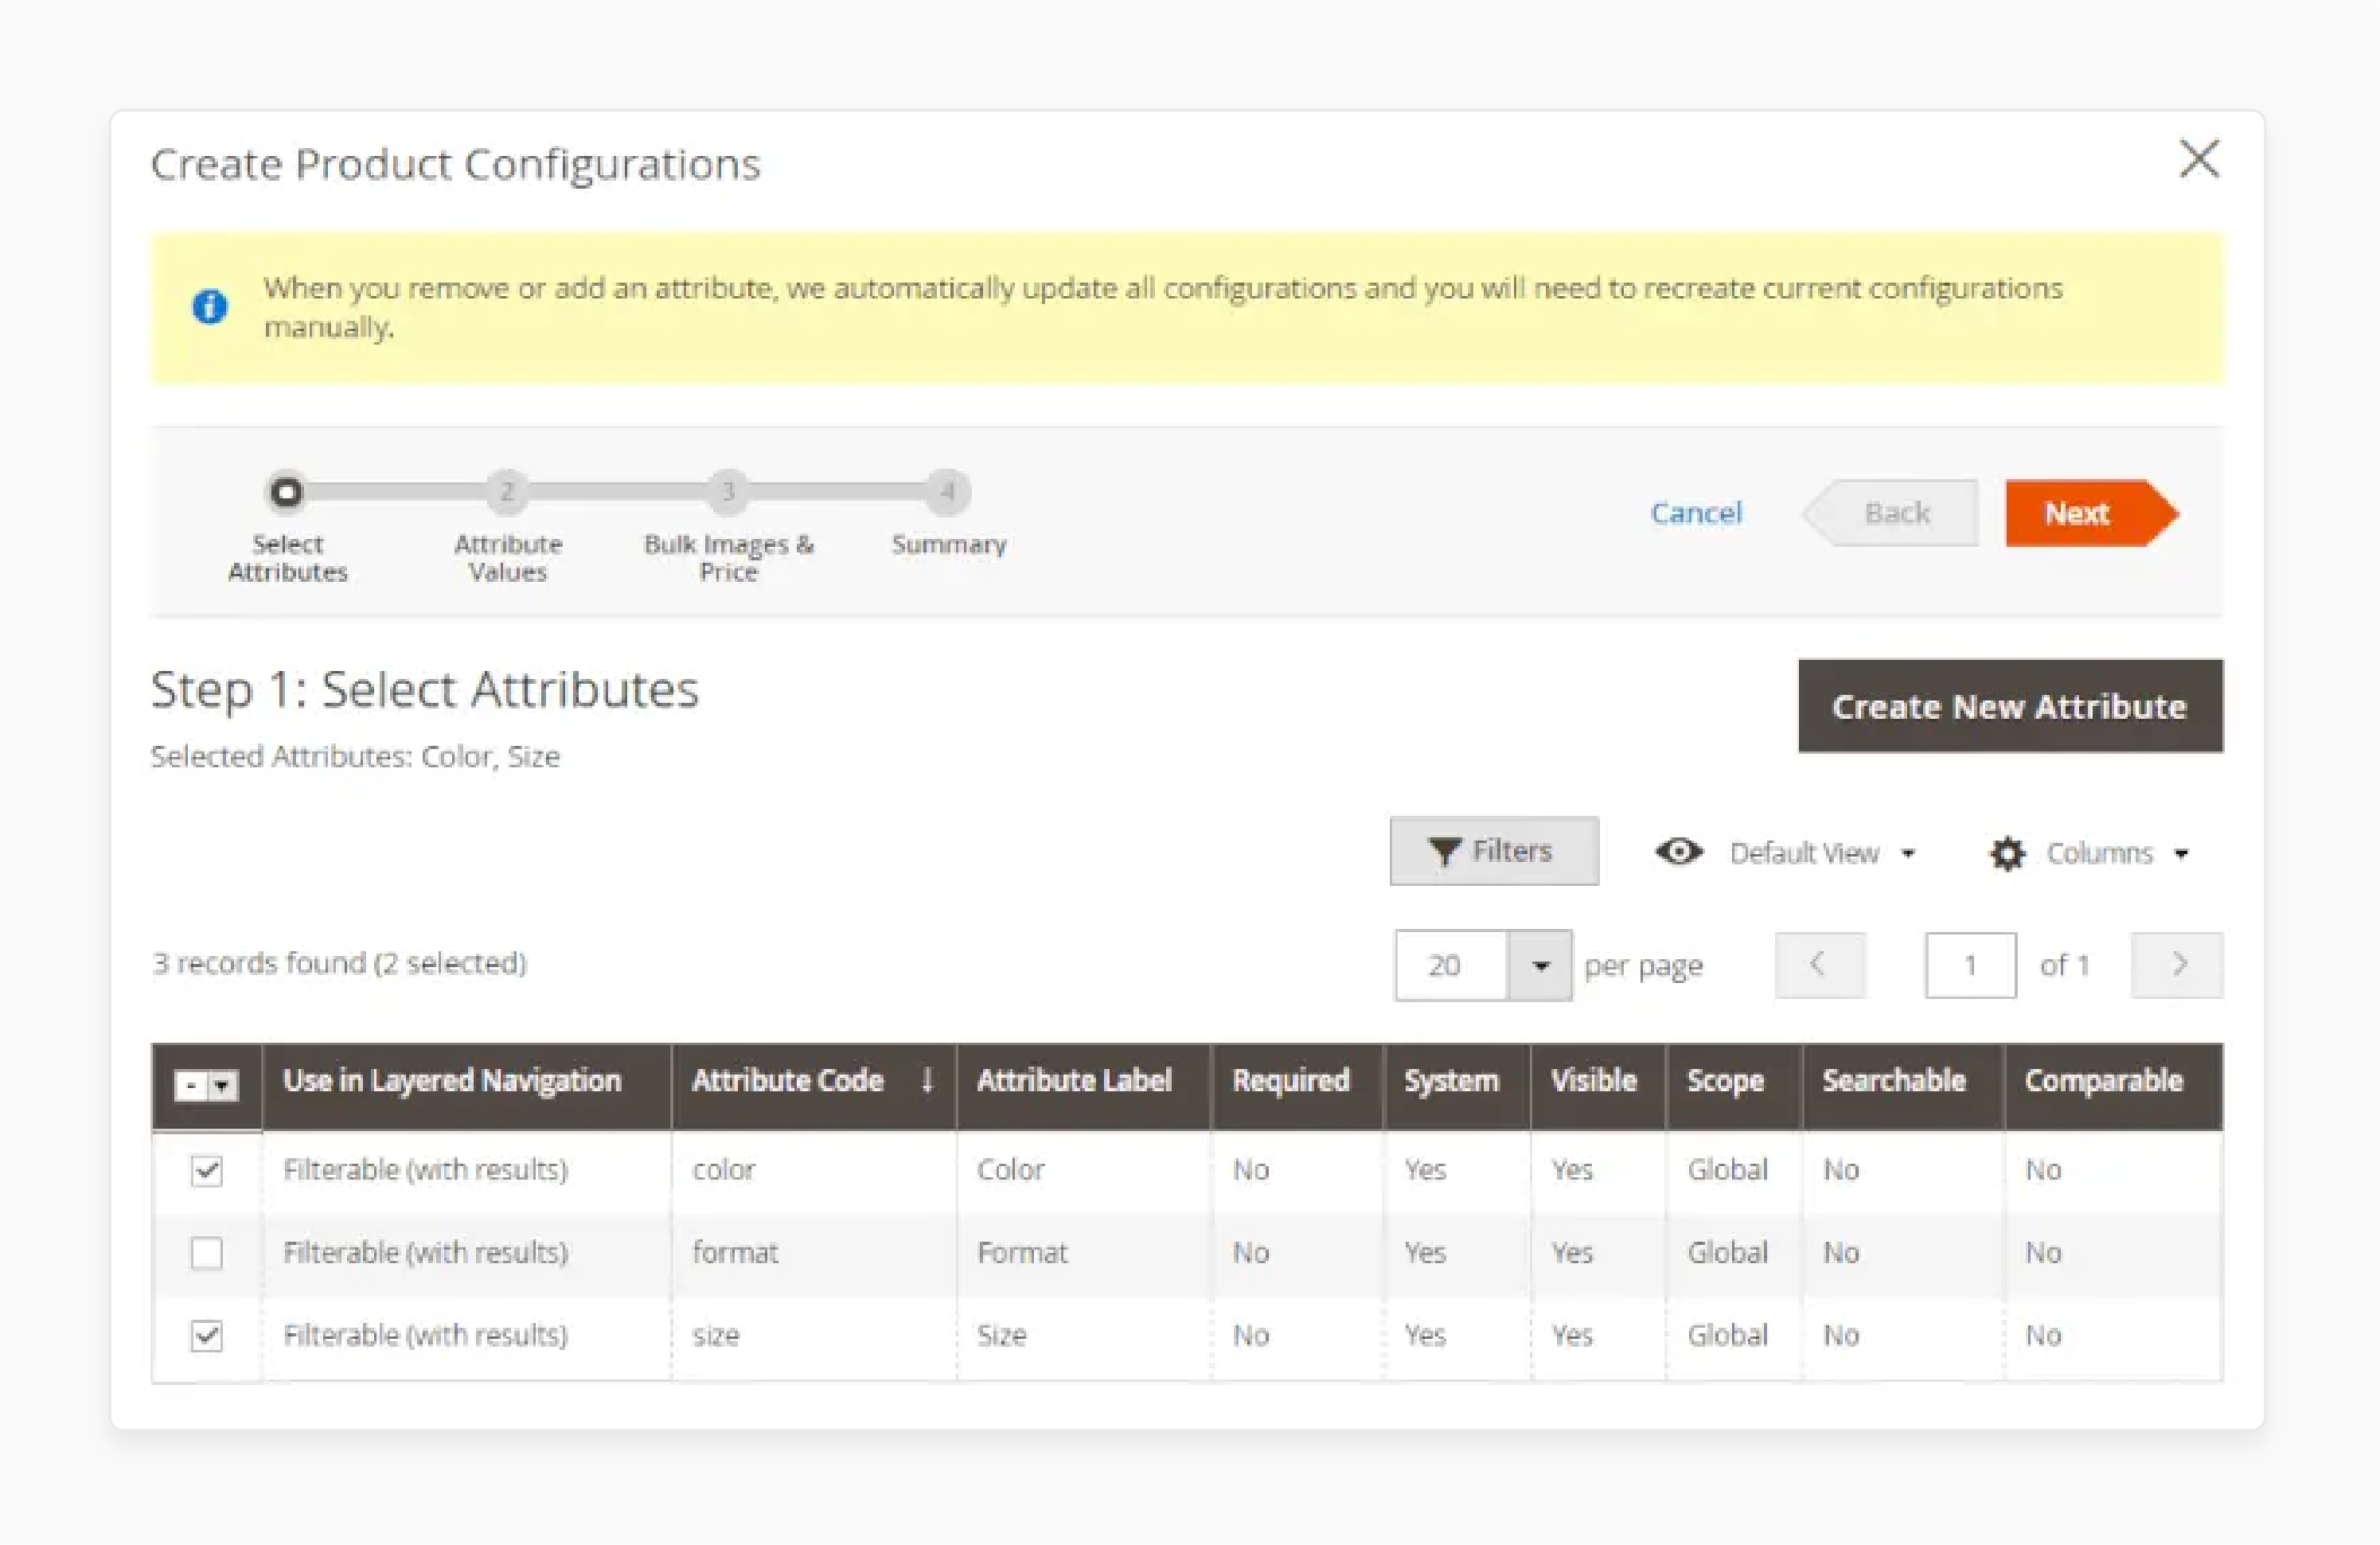Jump to step 4 Summary

coord(948,492)
